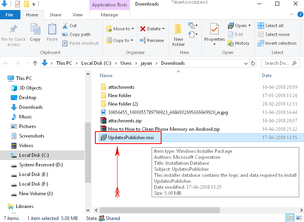Screen dimensions: 304x222
Task: Refresh the folder view
Action: pos(253,63)
